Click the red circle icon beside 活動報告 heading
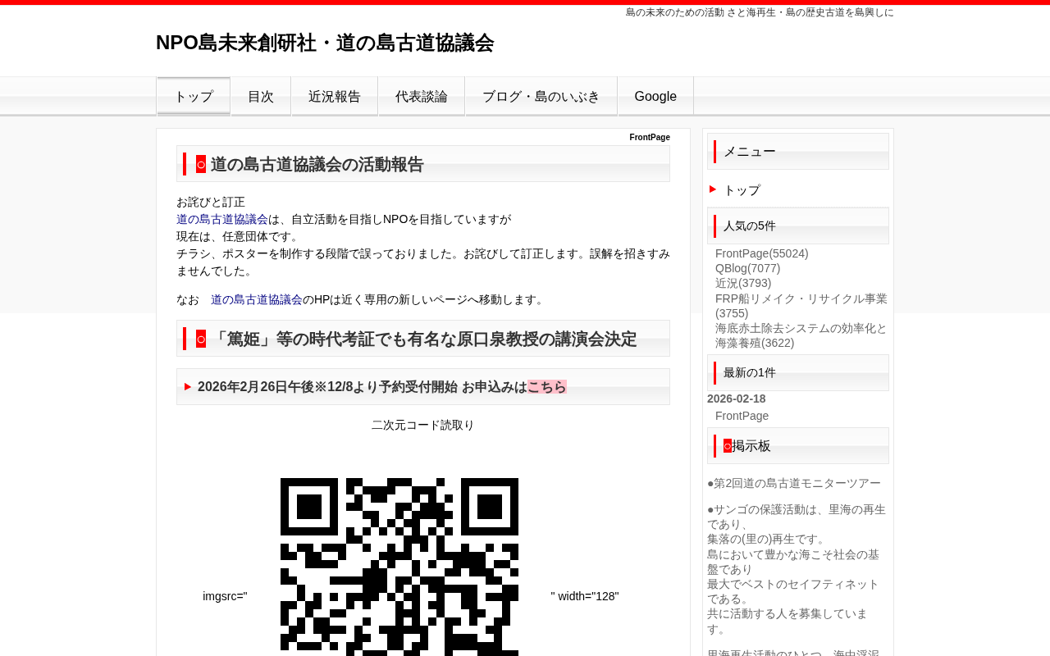 coord(201,164)
